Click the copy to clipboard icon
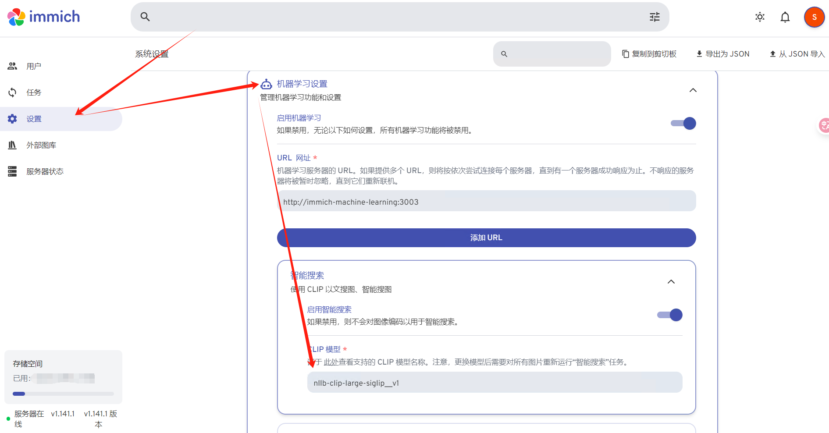This screenshot has width=829, height=433. pyautogui.click(x=626, y=54)
